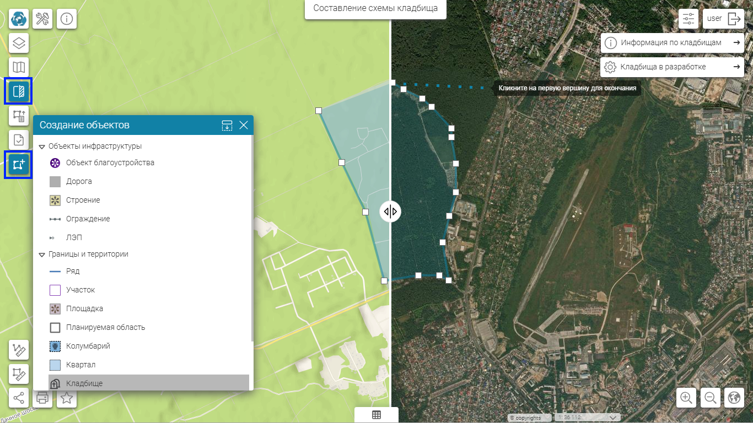Zoom in on the map

[686, 398]
